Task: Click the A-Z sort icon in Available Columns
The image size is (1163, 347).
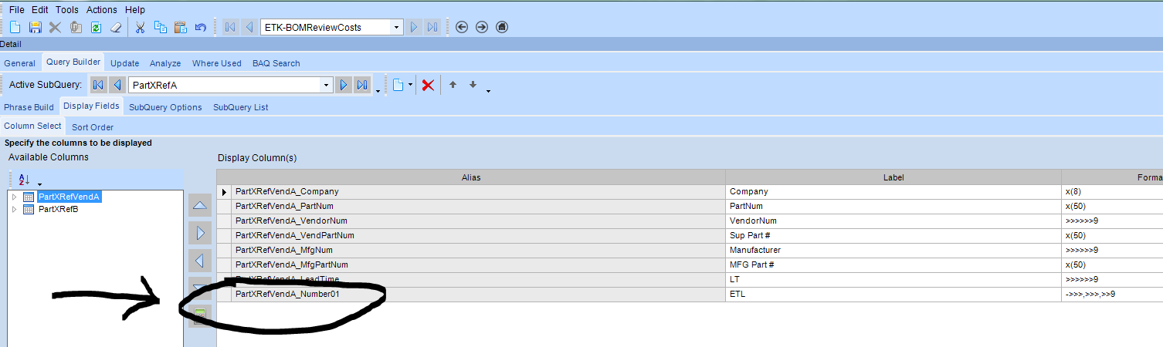Action: (23, 179)
